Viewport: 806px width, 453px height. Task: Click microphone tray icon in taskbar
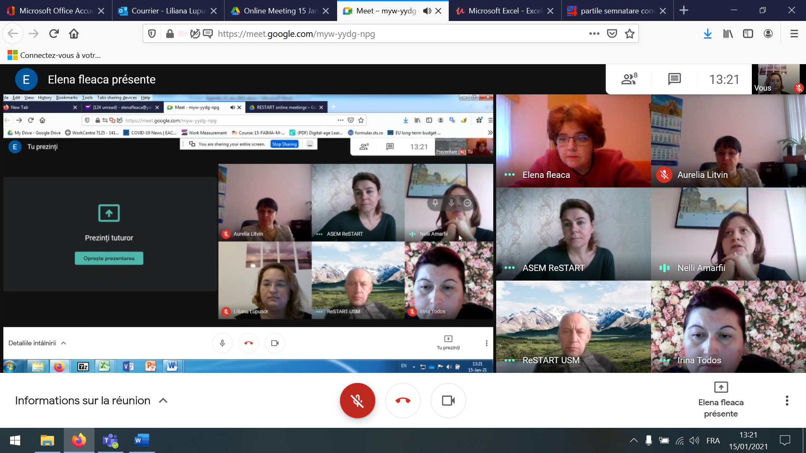[649, 440]
